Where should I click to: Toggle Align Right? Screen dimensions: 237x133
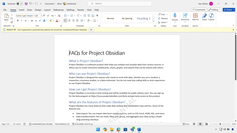(x=73, y=21)
